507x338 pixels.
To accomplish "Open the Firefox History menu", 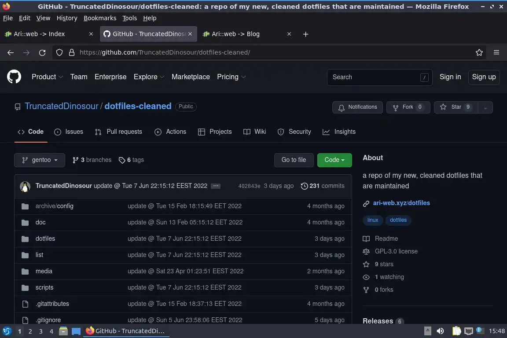I will tap(67, 18).
